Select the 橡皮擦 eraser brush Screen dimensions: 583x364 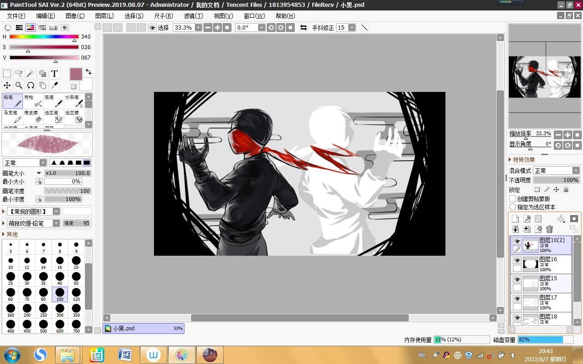[33, 116]
